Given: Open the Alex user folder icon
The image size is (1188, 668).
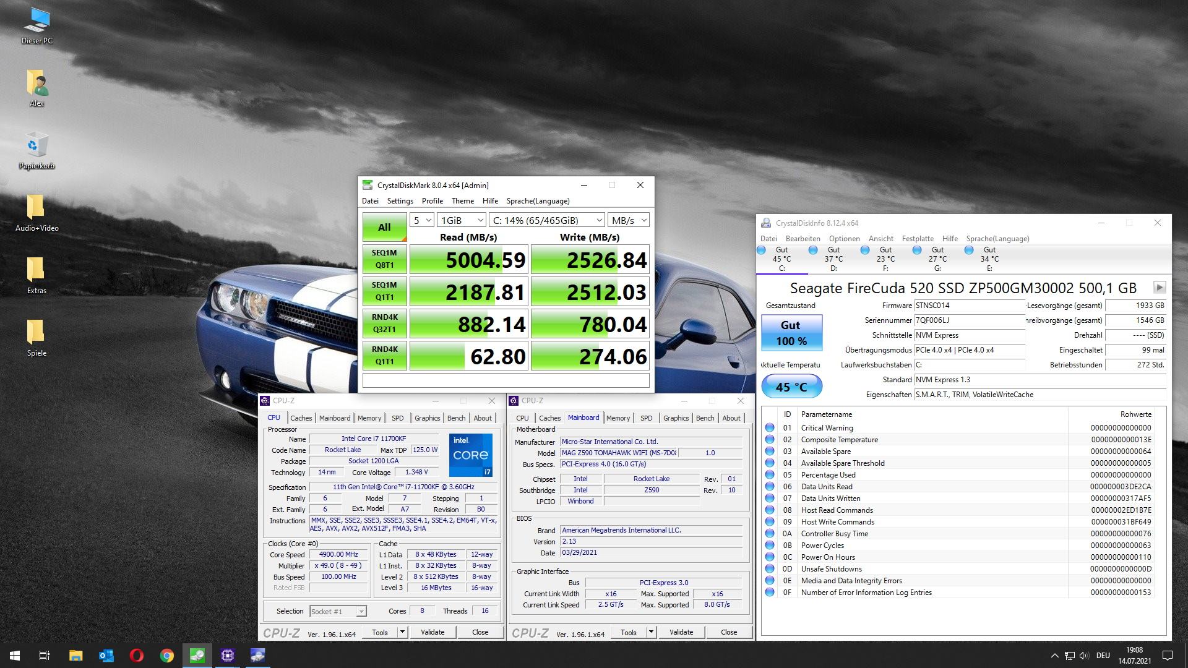Looking at the screenshot, I should (x=37, y=88).
